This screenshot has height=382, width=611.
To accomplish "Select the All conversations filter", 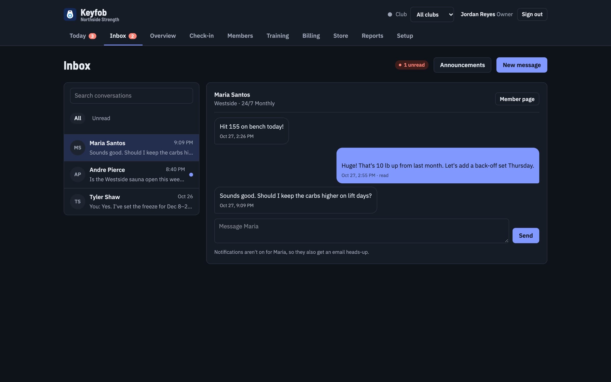I will 78,118.
